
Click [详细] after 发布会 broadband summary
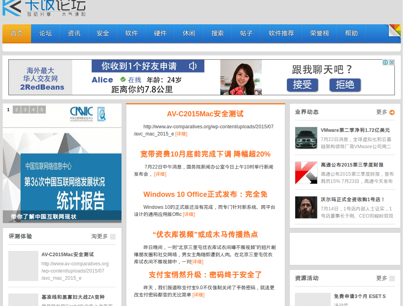tap(160, 174)
